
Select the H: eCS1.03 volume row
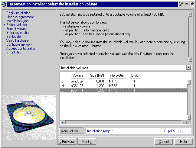pos(123,86)
